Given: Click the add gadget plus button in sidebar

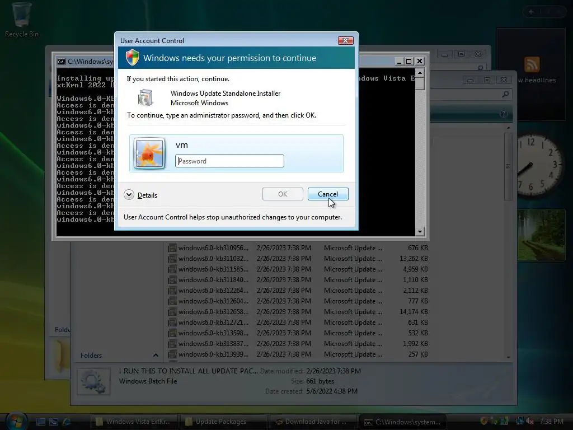Looking at the screenshot, I should [531, 12].
